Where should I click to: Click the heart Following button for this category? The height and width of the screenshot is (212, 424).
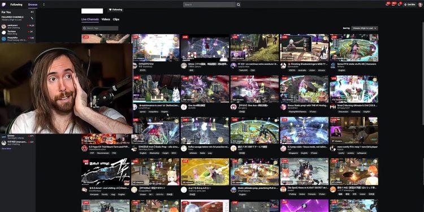(115, 10)
